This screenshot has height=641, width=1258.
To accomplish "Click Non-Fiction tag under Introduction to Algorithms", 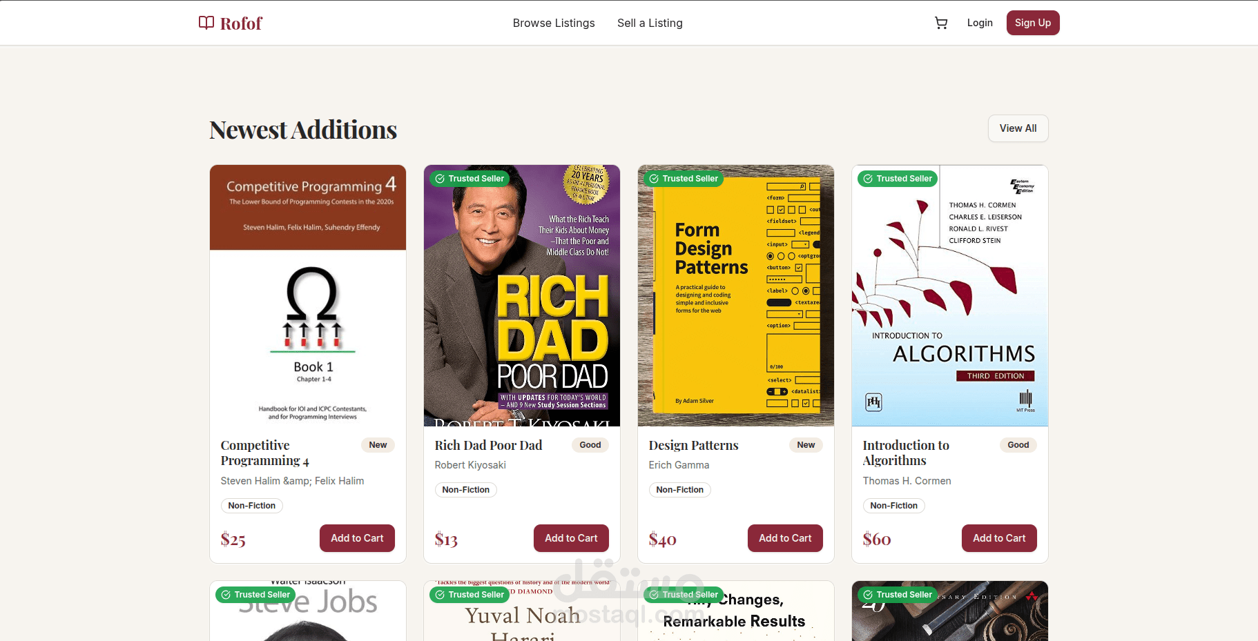I will pos(894,506).
